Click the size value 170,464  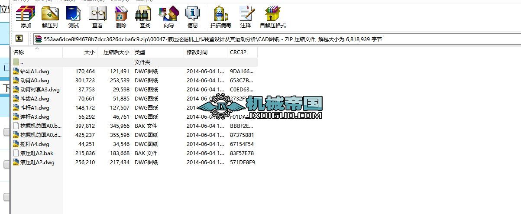click(x=85, y=71)
